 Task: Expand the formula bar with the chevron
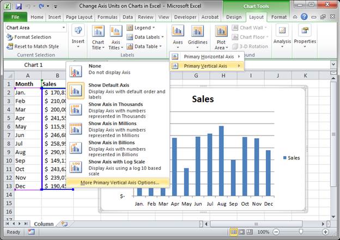333,64
